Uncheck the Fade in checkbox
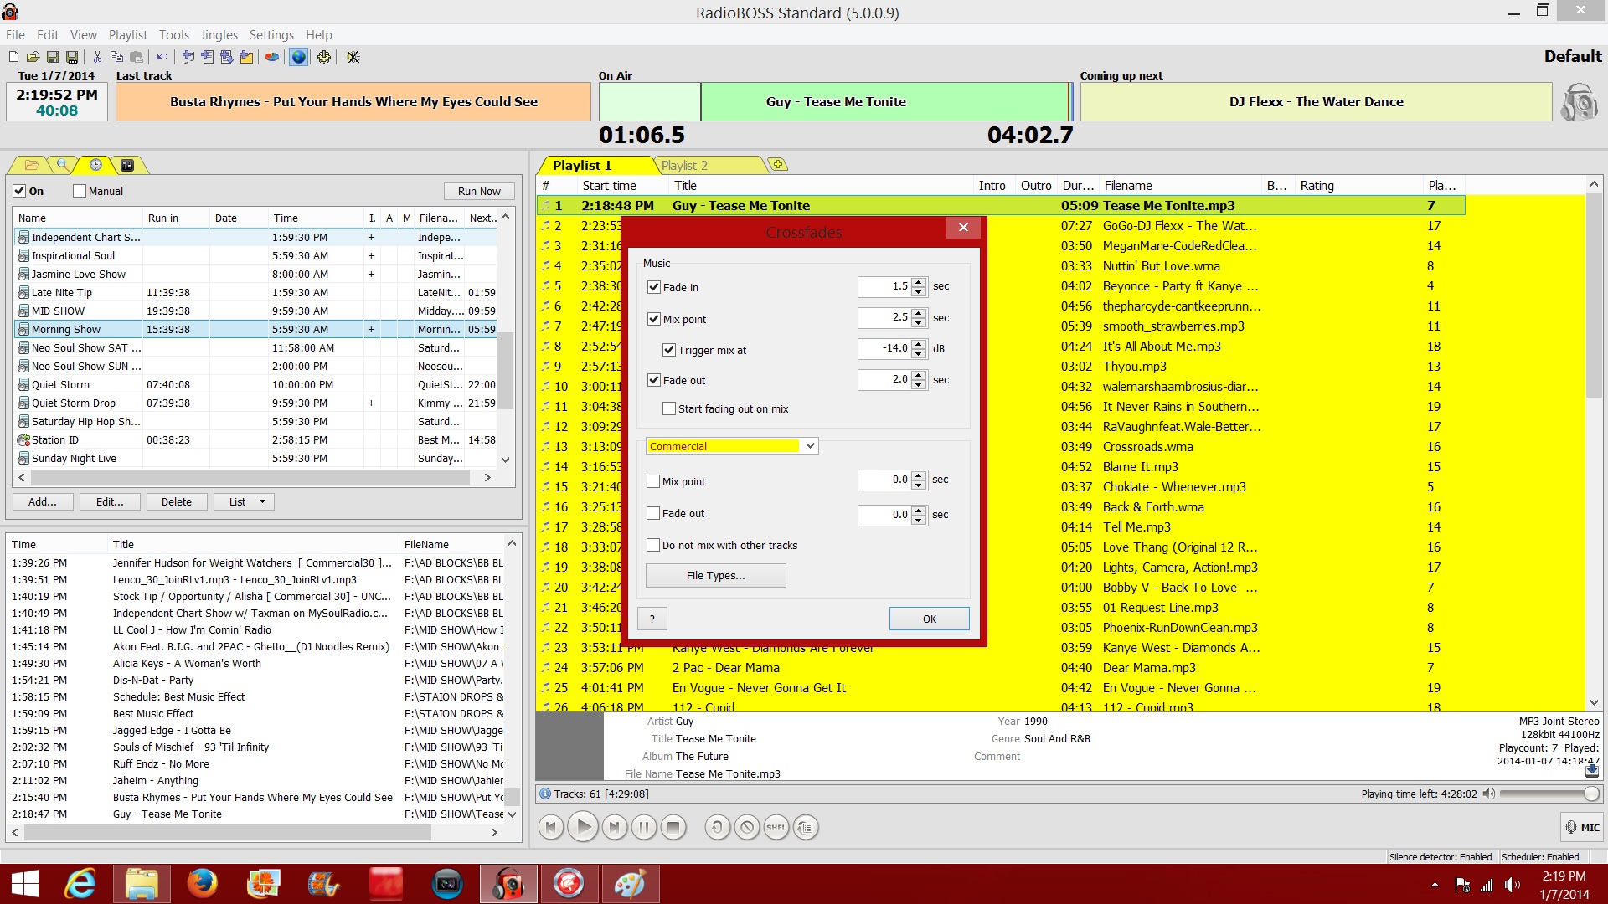 click(654, 287)
